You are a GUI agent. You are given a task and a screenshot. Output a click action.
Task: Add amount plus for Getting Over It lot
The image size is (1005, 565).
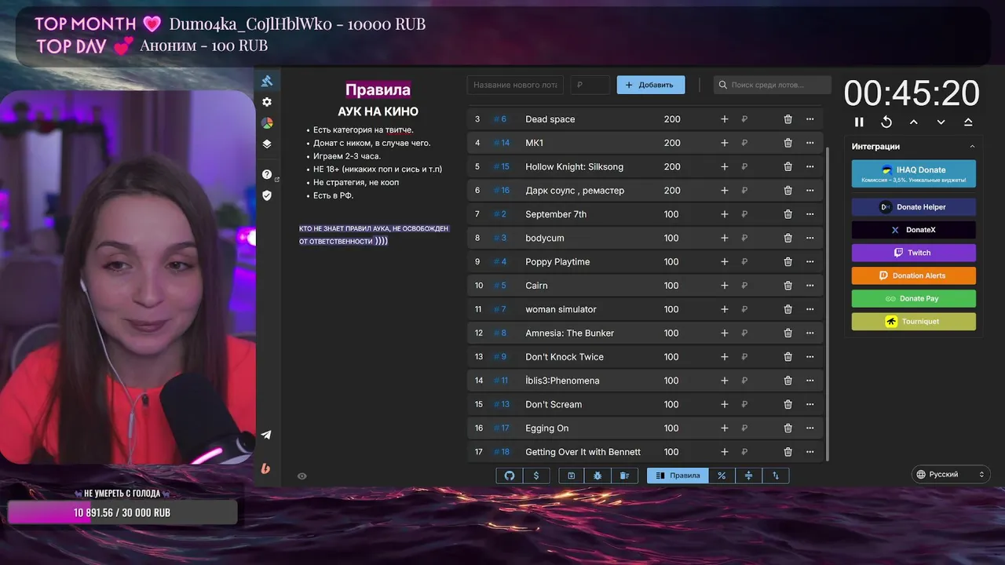(724, 452)
